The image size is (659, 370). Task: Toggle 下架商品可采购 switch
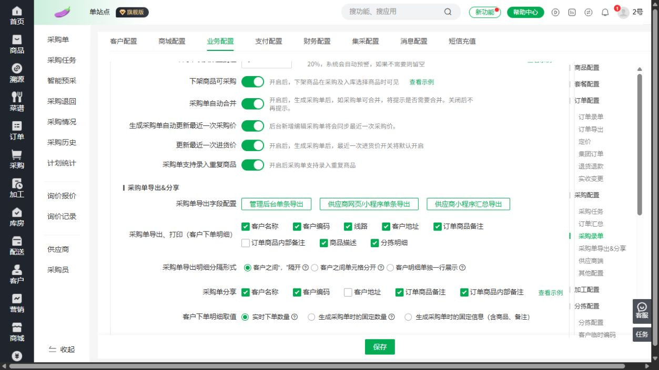pyautogui.click(x=252, y=82)
